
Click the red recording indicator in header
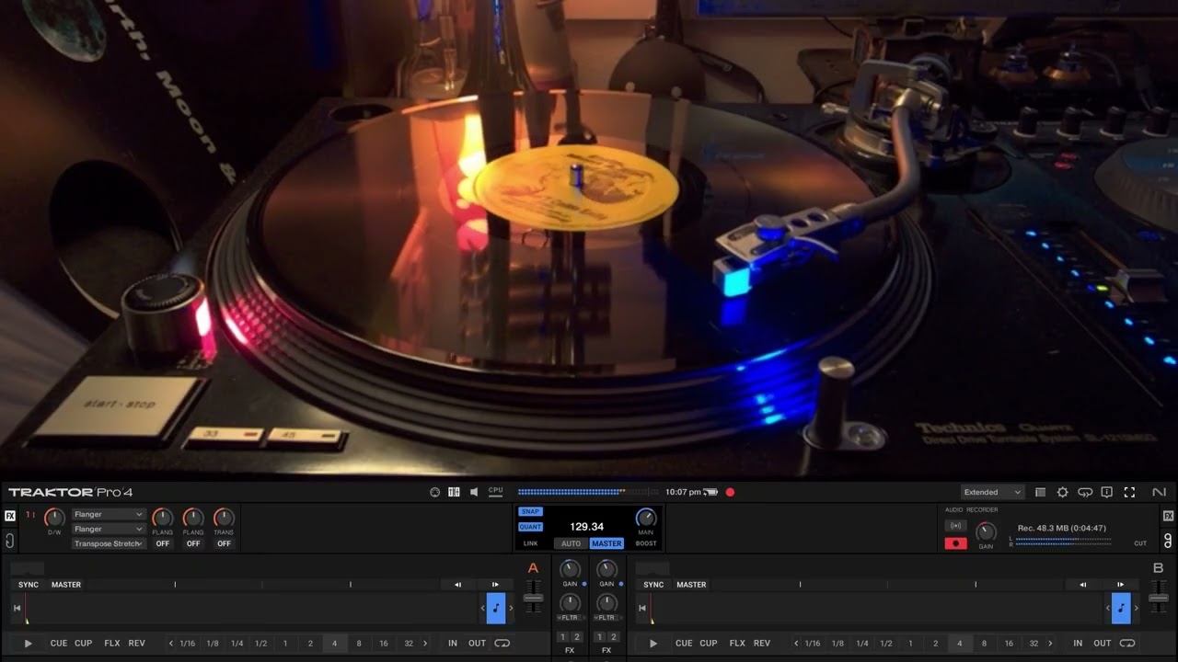click(730, 492)
